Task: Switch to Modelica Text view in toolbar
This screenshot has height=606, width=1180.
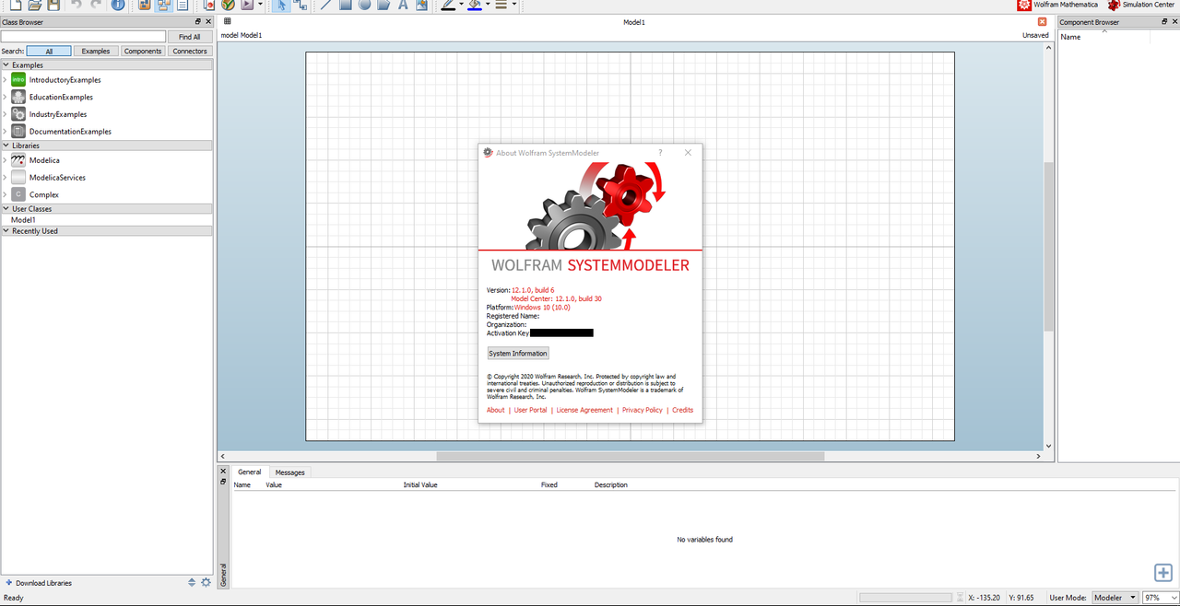Action: point(183,5)
